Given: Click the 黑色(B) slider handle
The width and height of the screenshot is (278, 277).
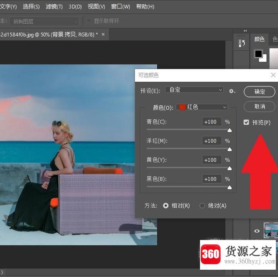Looking at the screenshot, I should tap(229, 188).
